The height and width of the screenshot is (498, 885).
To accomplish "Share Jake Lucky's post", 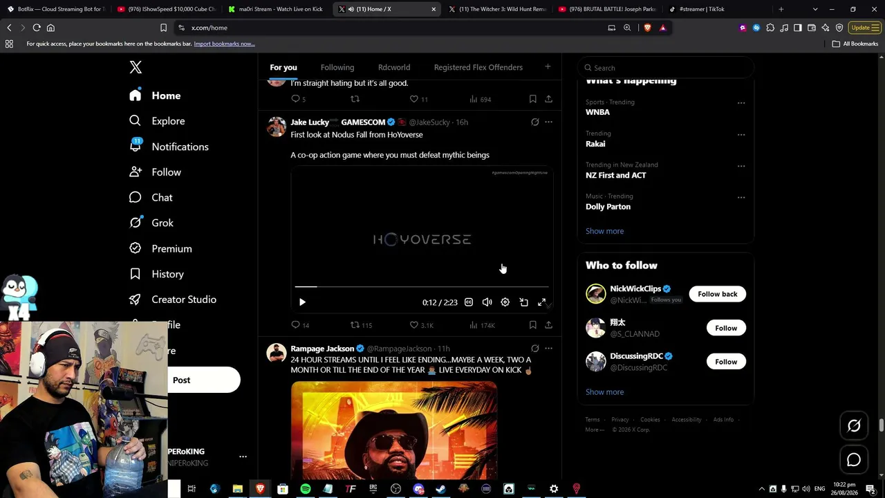I will (548, 325).
